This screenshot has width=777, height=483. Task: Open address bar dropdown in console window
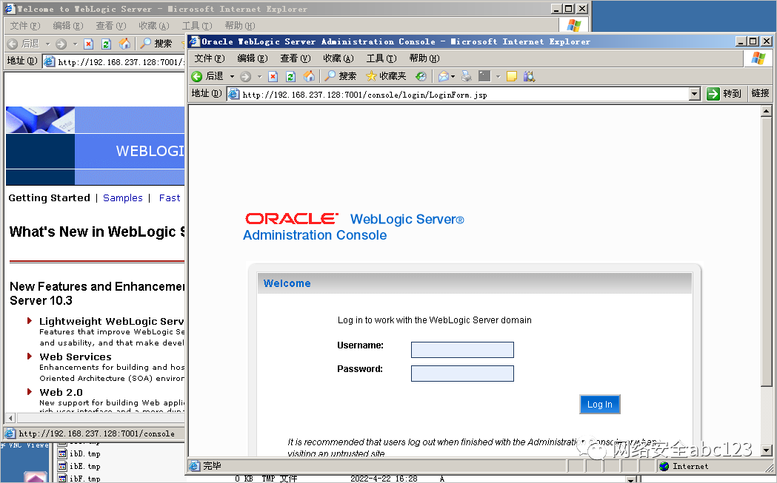coord(695,93)
